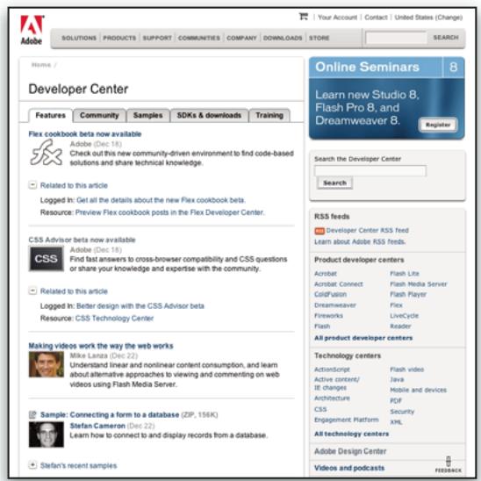Screen dimensions: 481x481
Task: Click the Developer Center Search button
Action: (x=334, y=183)
